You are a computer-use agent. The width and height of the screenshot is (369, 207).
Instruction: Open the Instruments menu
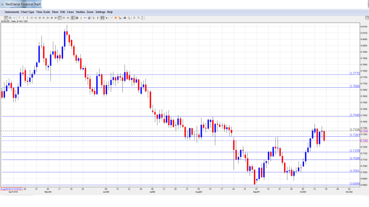(12, 12)
